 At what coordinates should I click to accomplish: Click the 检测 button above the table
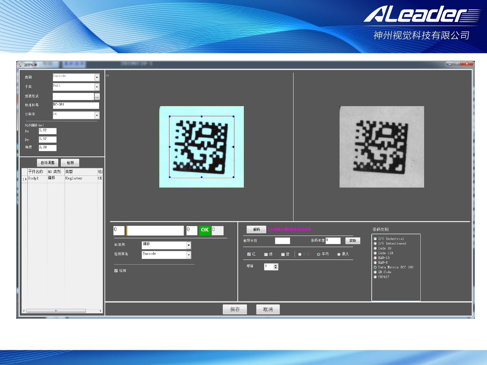point(70,163)
